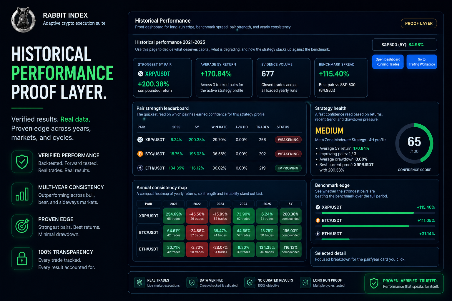Click the Ethereum icon in leaderboard row
Image resolution: width=452 pixels, height=301 pixels.
click(x=140, y=168)
